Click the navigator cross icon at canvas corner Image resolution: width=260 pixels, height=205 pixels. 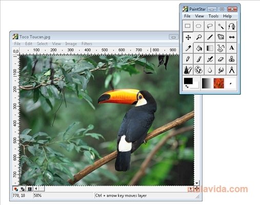(x=196, y=189)
